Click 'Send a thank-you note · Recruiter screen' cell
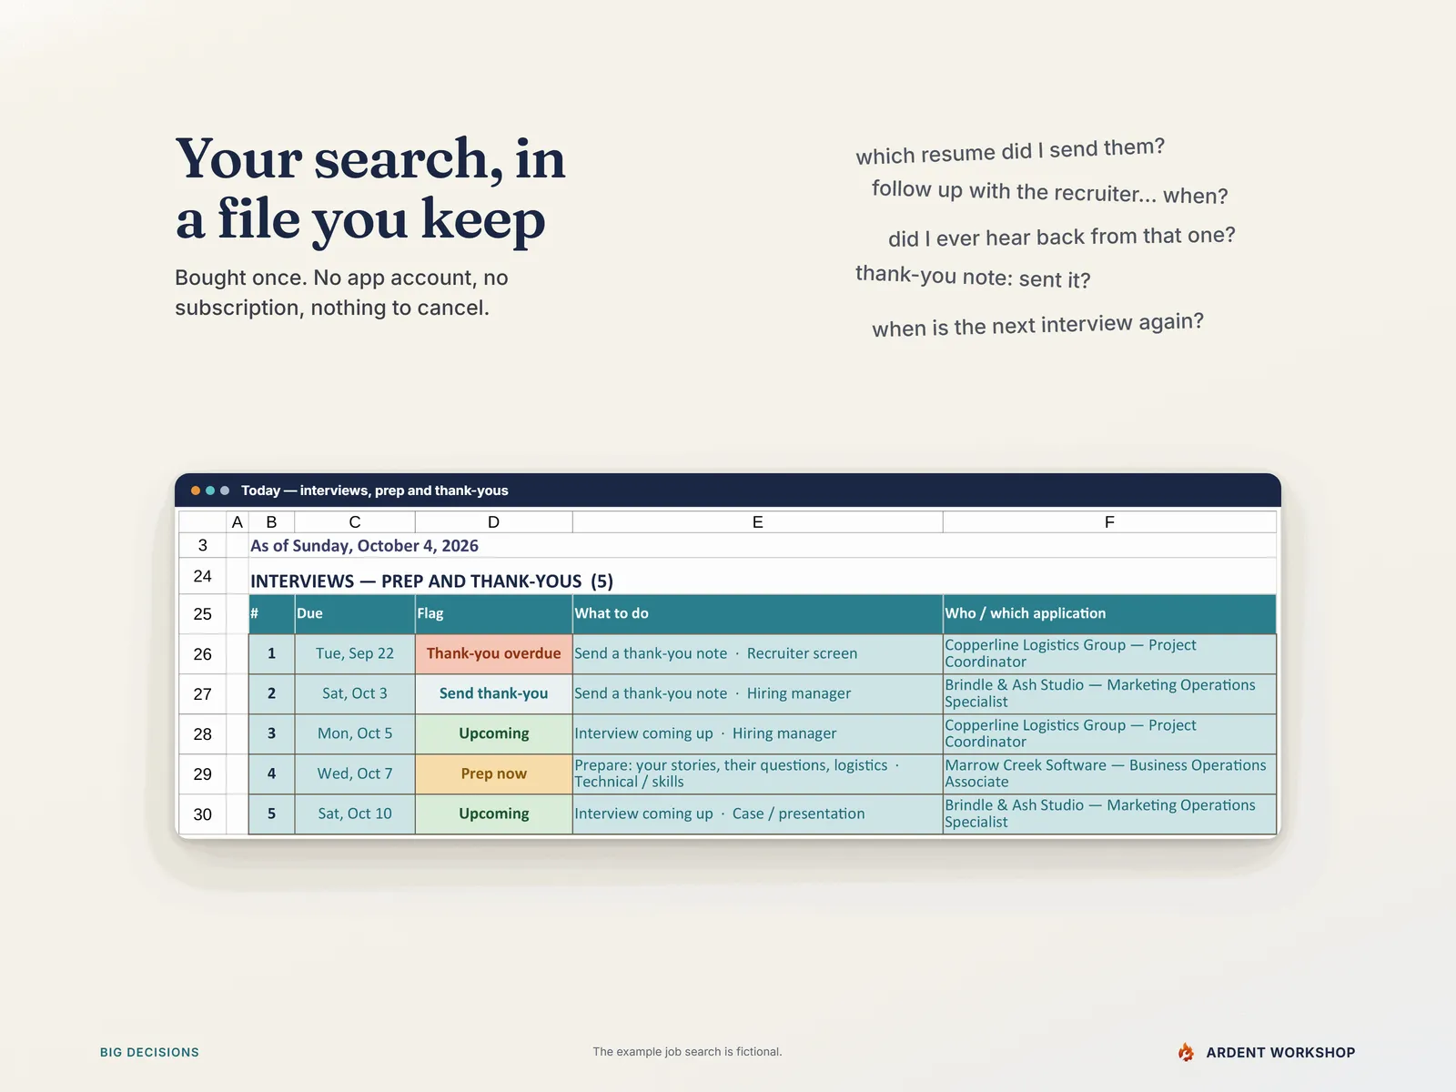1456x1092 pixels. [757, 654]
